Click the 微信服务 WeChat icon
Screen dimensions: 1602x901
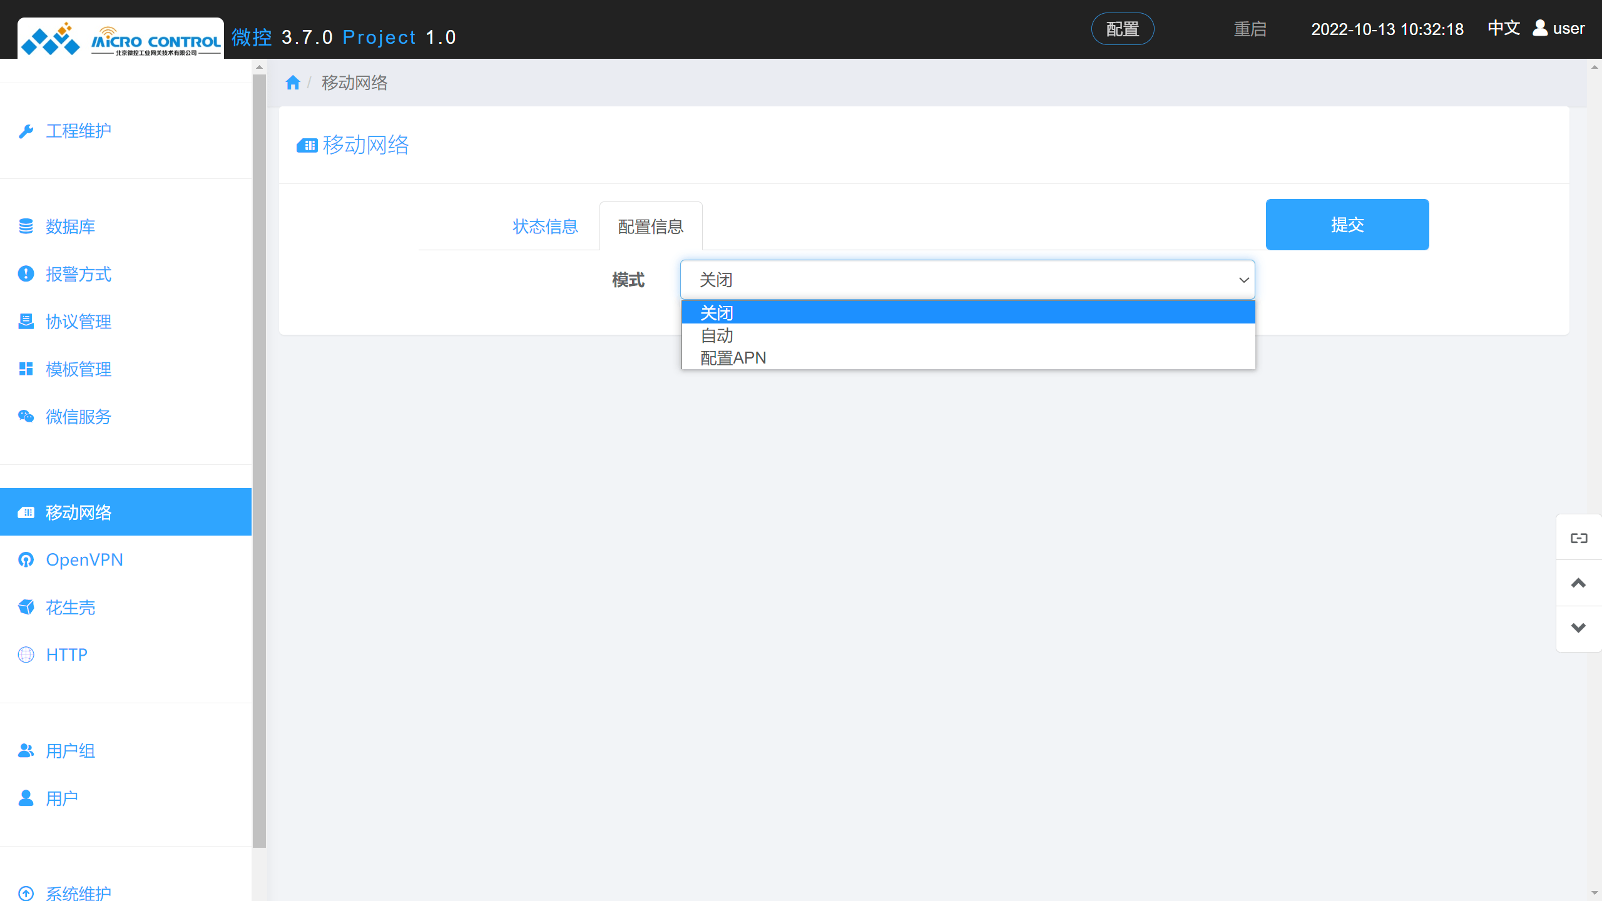(26, 417)
